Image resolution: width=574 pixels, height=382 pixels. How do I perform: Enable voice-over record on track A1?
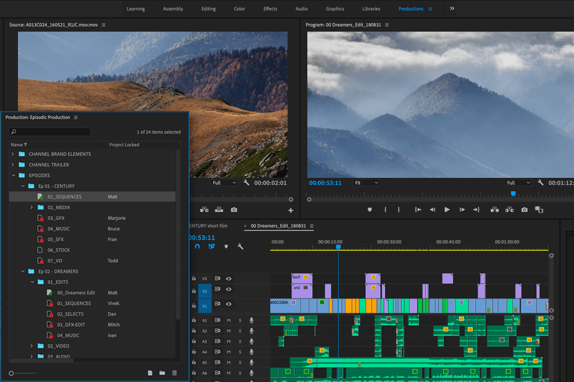[x=251, y=320]
